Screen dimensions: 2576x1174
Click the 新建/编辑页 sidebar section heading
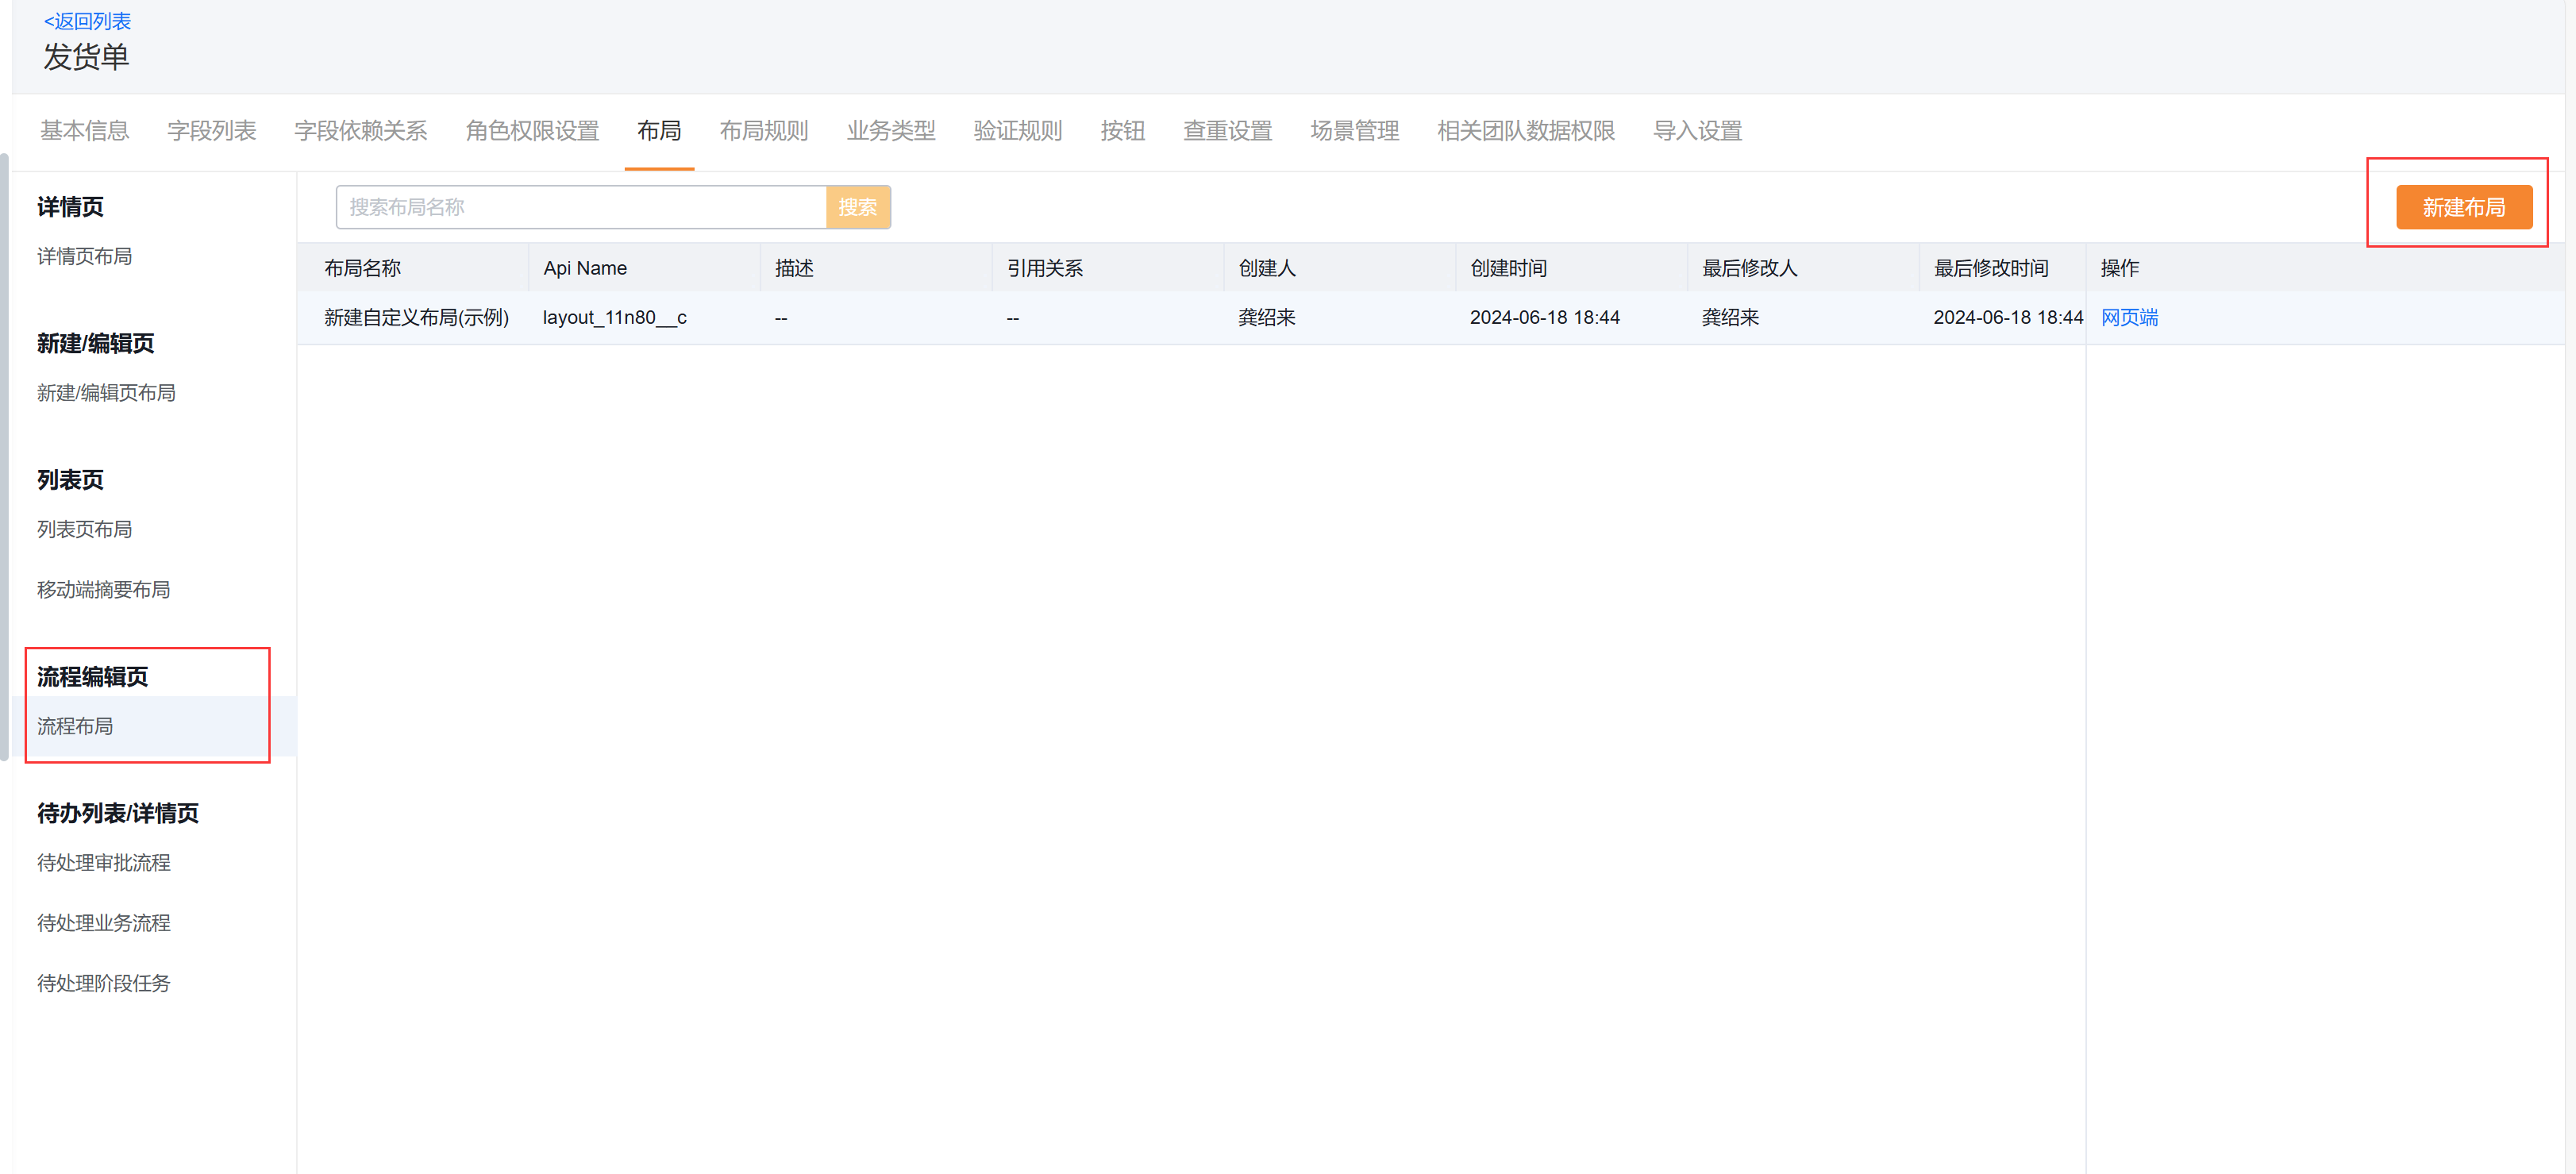point(96,343)
